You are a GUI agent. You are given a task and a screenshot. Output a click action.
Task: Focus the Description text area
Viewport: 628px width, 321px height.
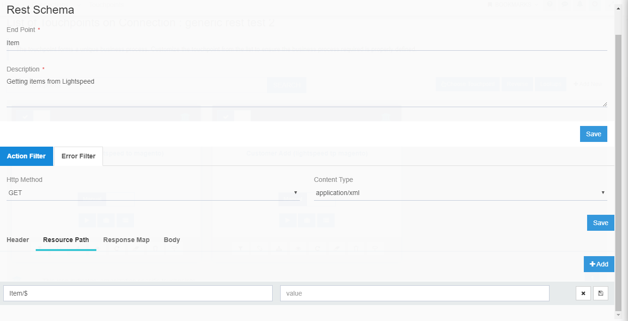(306, 92)
